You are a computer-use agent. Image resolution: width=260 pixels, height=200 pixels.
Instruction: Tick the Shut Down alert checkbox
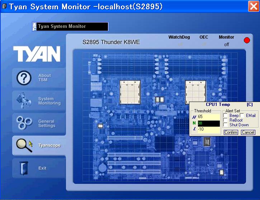coord(225,125)
